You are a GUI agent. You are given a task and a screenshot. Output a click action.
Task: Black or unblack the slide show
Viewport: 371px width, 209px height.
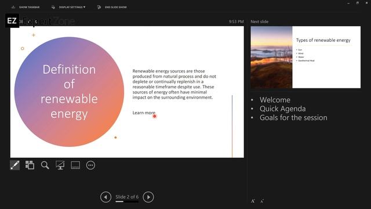pyautogui.click(x=60, y=165)
